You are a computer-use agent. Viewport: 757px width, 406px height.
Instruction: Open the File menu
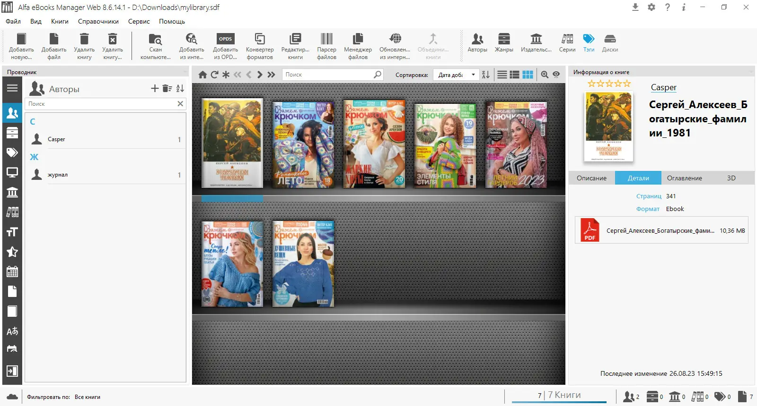click(x=13, y=21)
